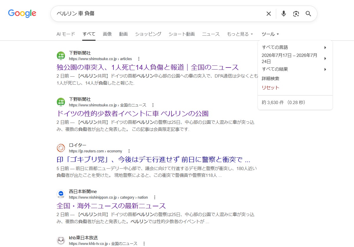Screen dimensions: 354x247
Task: Open 独公園の車突入、1人死亡14人負傷 article link
Action: pyautogui.click(x=148, y=67)
